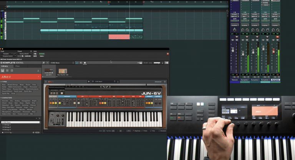Click the COMPARE button in plug-in header

(x=28, y=56)
